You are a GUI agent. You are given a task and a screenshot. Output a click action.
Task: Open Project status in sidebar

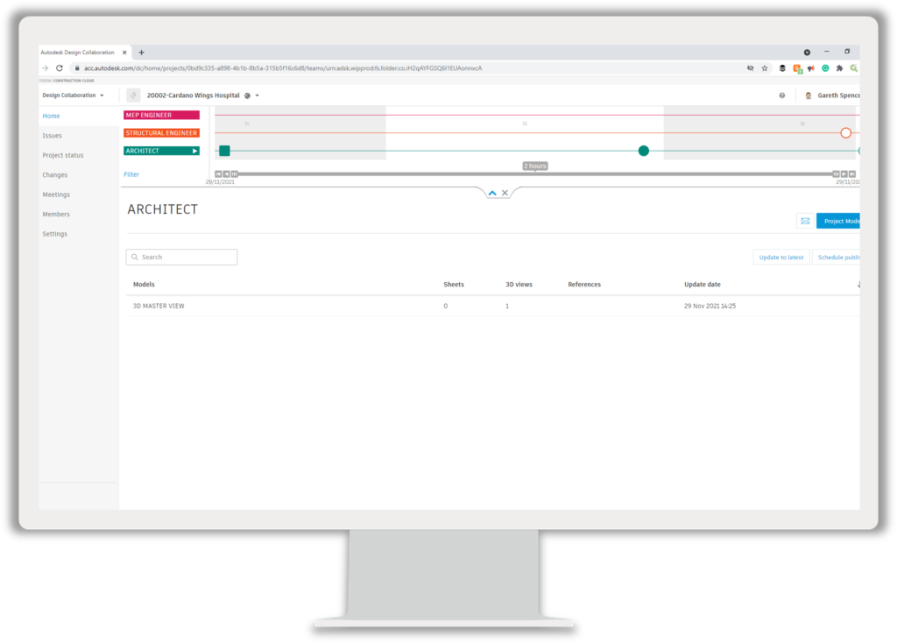point(63,155)
